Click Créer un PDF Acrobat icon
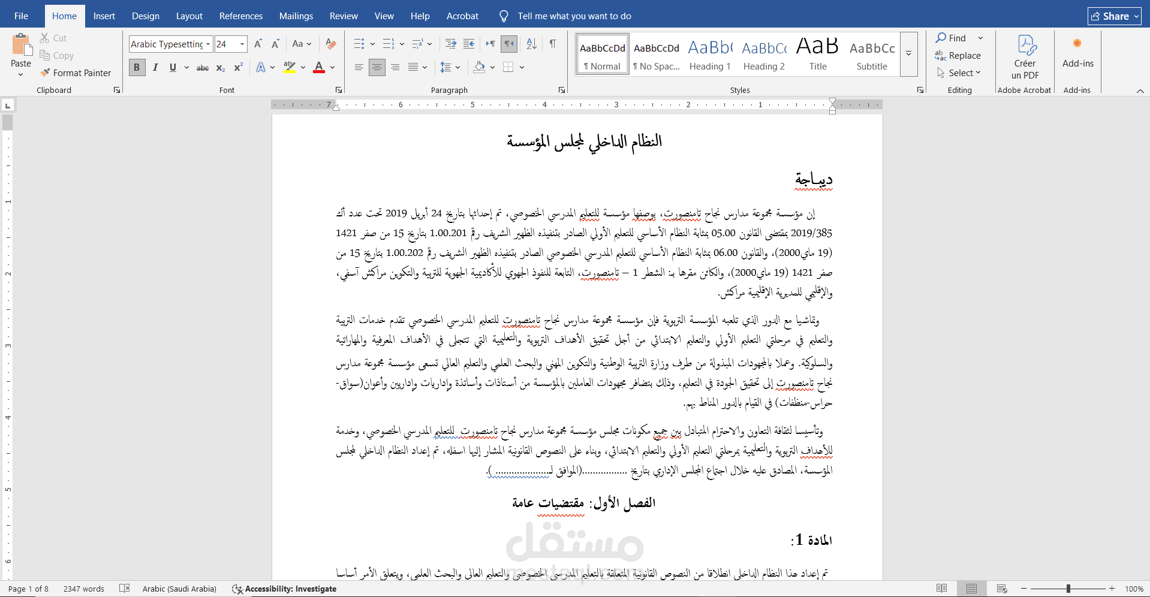Image resolution: width=1150 pixels, height=597 pixels. click(x=1025, y=58)
